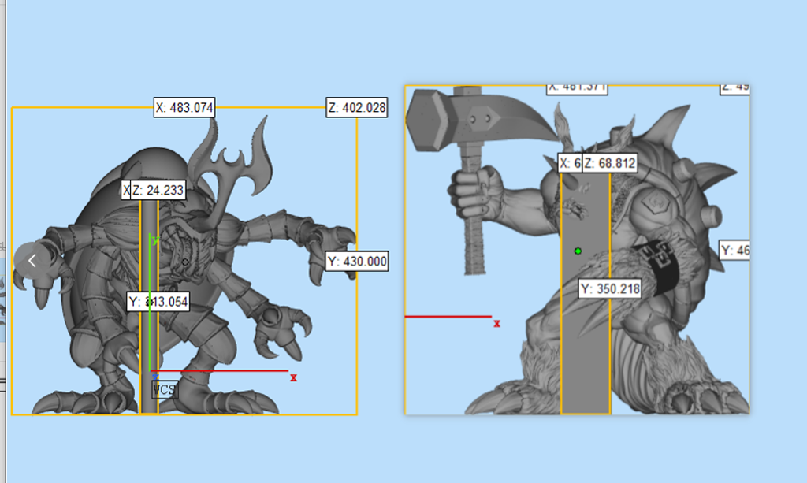Select the Z: 24.233 dimension label

coord(163,190)
